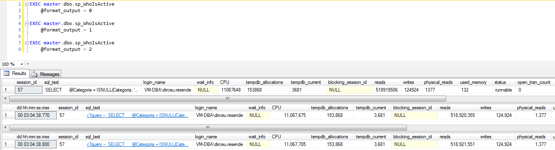Click the dd hh:mm:ss.mss header in the middle grid
The image size is (555, 150).
(x=36, y=108)
